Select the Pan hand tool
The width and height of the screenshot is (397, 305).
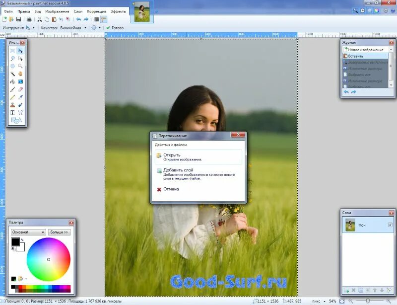[20, 74]
